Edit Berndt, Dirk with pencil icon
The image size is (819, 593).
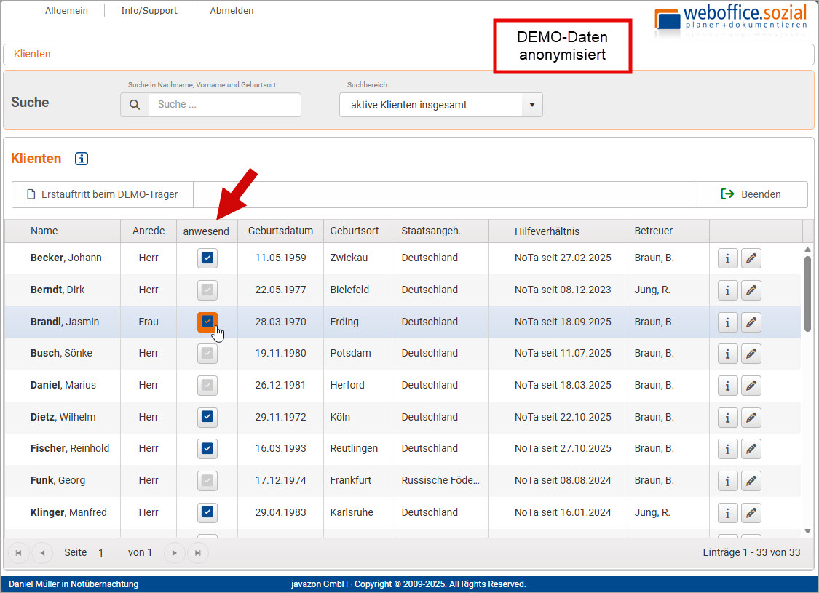pos(751,290)
